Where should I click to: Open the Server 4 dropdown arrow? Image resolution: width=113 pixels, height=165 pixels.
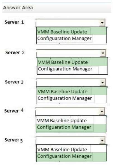pos(102,111)
